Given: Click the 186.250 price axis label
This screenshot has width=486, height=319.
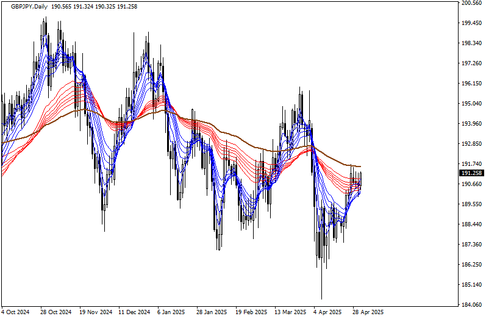Looking at the screenshot, I should point(471,265).
